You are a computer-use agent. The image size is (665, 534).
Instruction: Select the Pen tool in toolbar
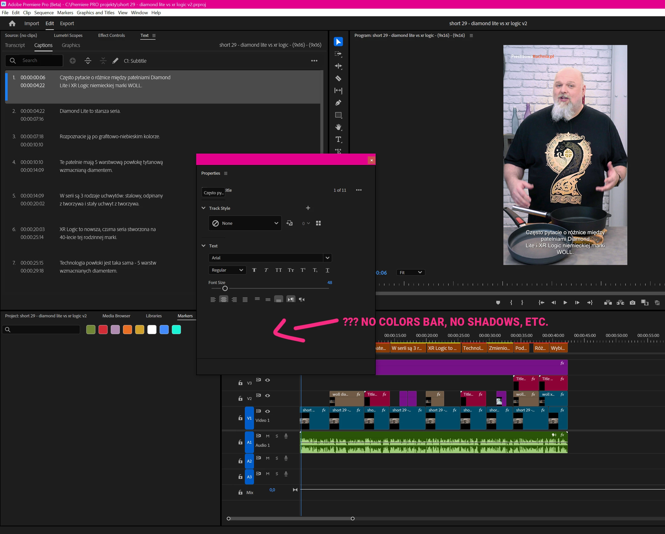click(x=338, y=103)
